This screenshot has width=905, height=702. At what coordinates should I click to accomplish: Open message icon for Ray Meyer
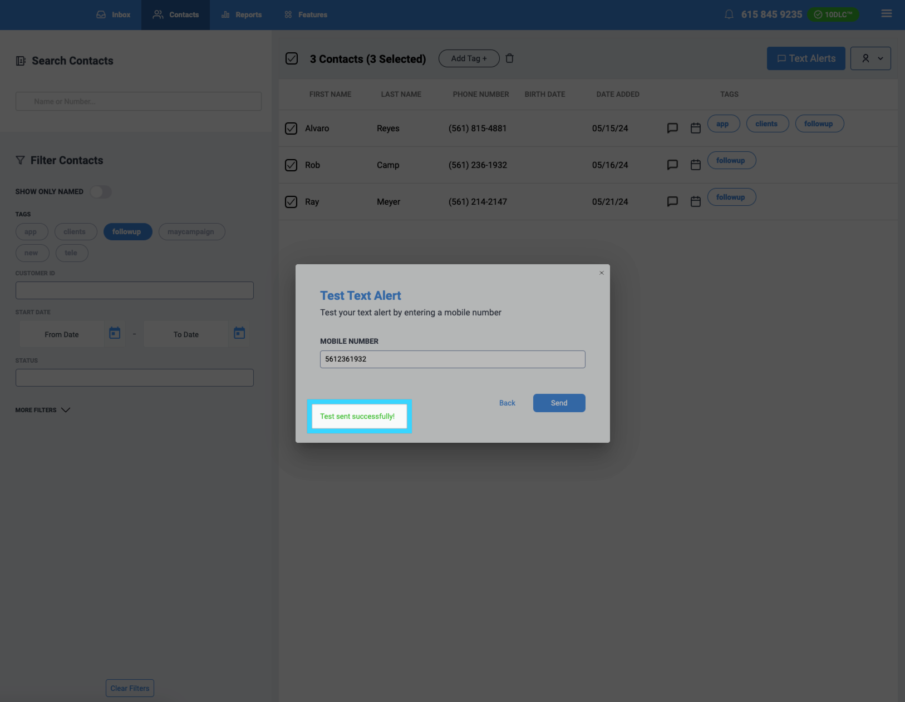[672, 202]
